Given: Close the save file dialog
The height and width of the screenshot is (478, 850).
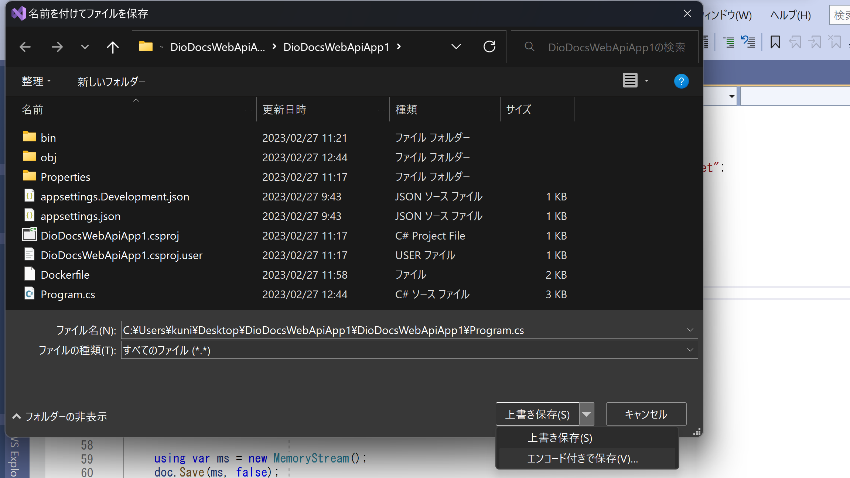Looking at the screenshot, I should (687, 14).
